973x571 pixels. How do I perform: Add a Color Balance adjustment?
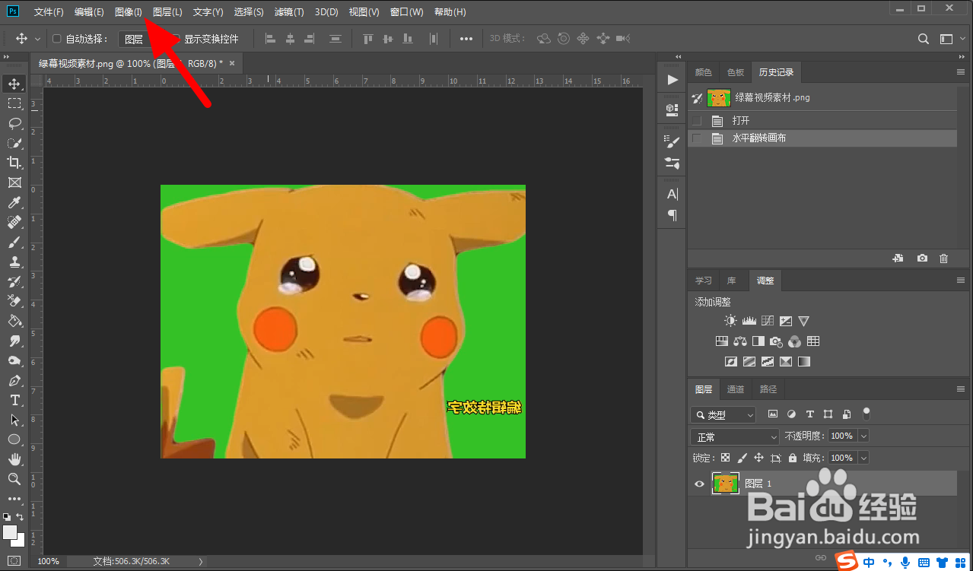coord(740,341)
